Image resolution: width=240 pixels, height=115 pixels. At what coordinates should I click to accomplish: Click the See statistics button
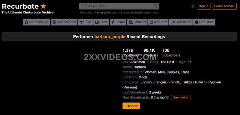click(x=181, y=97)
